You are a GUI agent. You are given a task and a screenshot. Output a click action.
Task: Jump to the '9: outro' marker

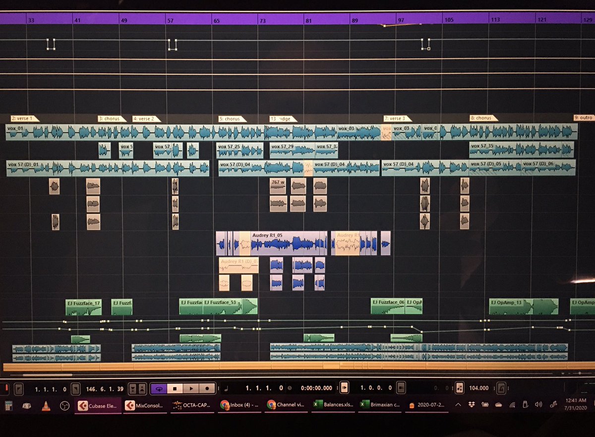pyautogui.click(x=584, y=118)
